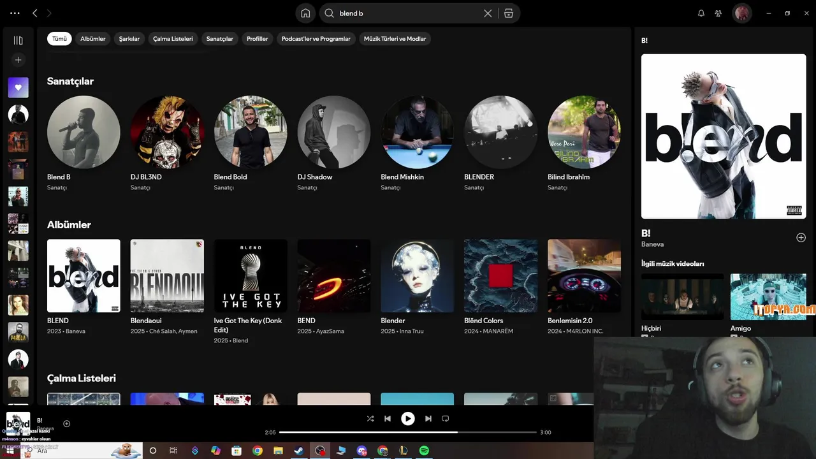Open the Albümler section heading
This screenshot has height=459, width=816.
pos(69,225)
